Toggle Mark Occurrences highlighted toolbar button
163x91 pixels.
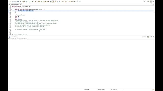53,2
